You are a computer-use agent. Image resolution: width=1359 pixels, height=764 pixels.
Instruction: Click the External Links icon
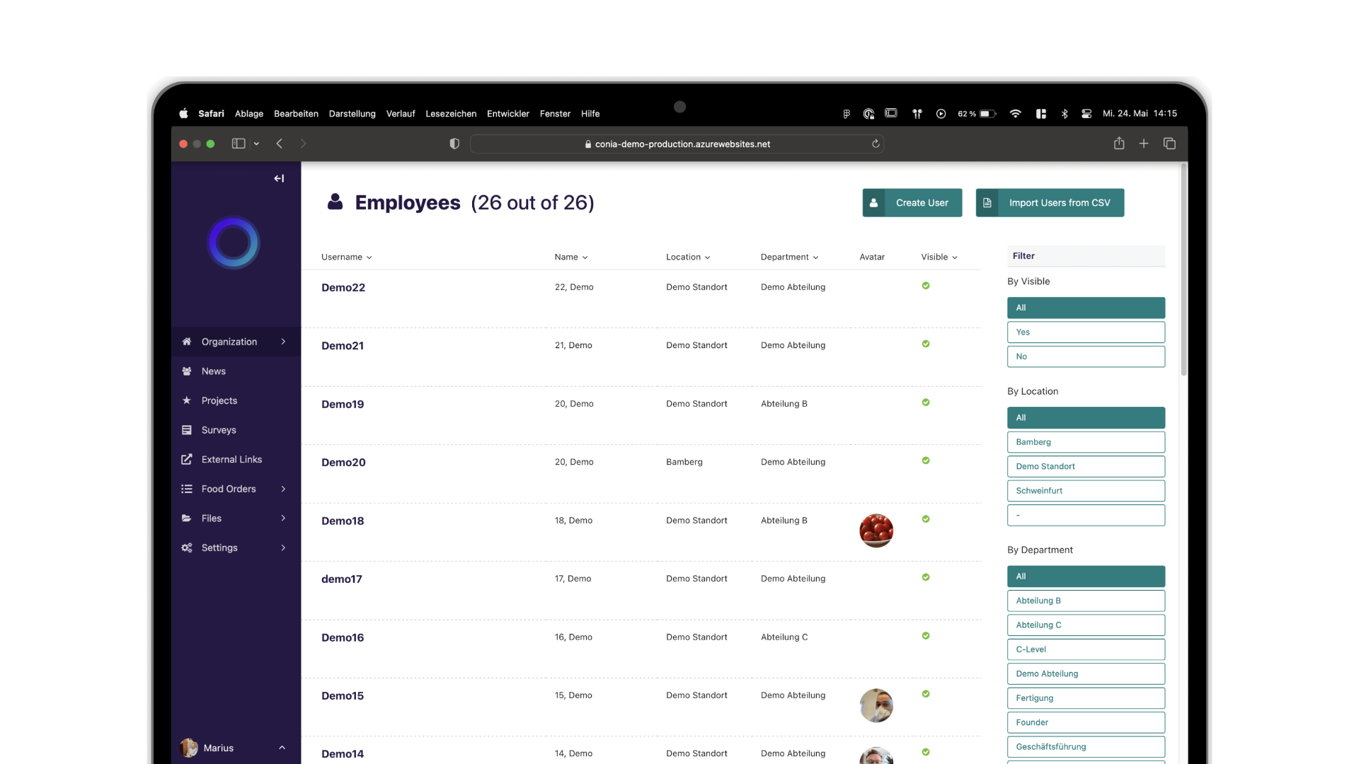click(x=187, y=460)
